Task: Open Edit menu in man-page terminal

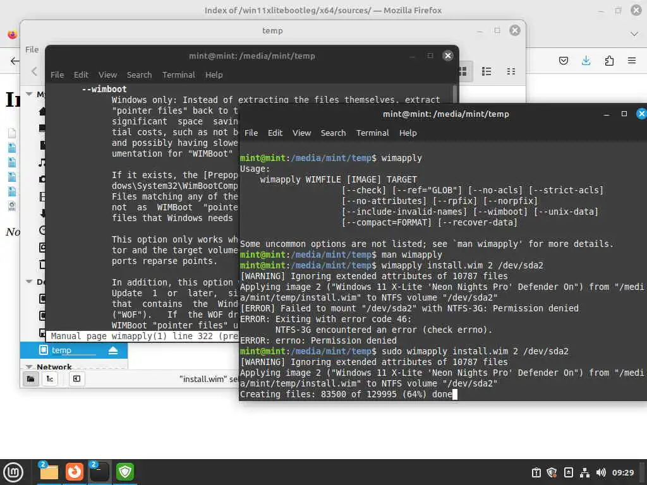Action: 81,75
